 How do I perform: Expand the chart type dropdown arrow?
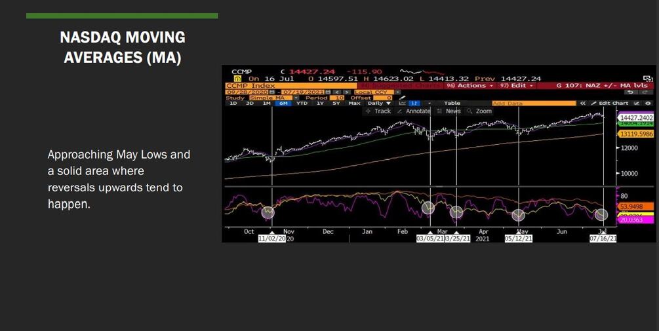click(x=429, y=103)
